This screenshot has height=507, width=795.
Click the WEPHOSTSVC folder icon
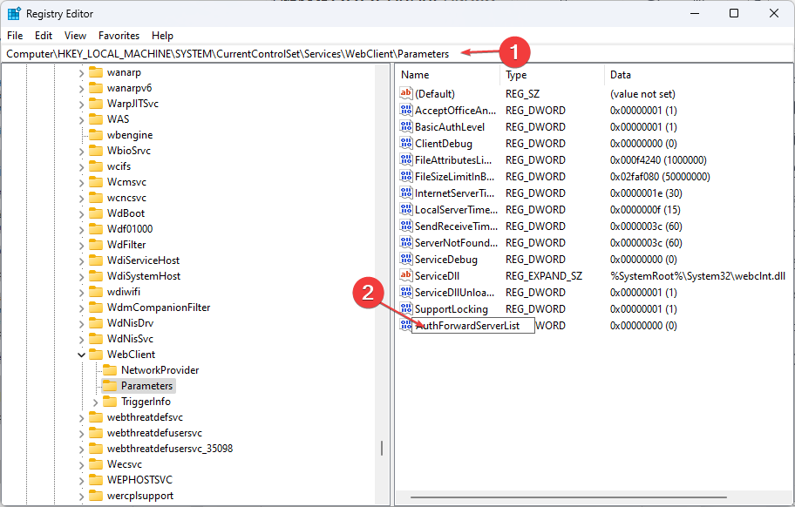(96, 480)
